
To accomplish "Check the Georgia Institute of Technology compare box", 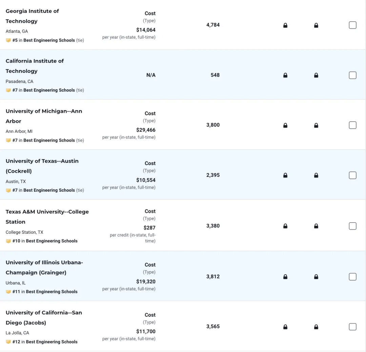I will click(x=352, y=25).
